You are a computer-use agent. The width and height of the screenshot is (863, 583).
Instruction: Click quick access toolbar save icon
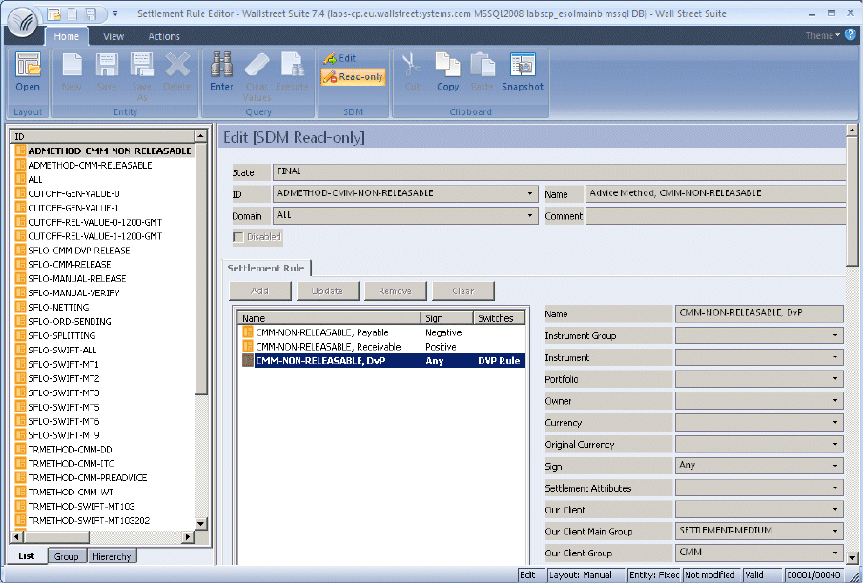click(x=91, y=13)
